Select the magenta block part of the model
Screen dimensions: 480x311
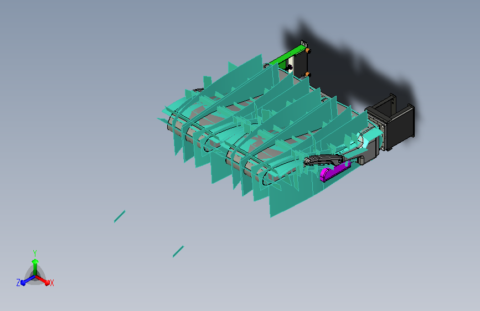click(334, 172)
